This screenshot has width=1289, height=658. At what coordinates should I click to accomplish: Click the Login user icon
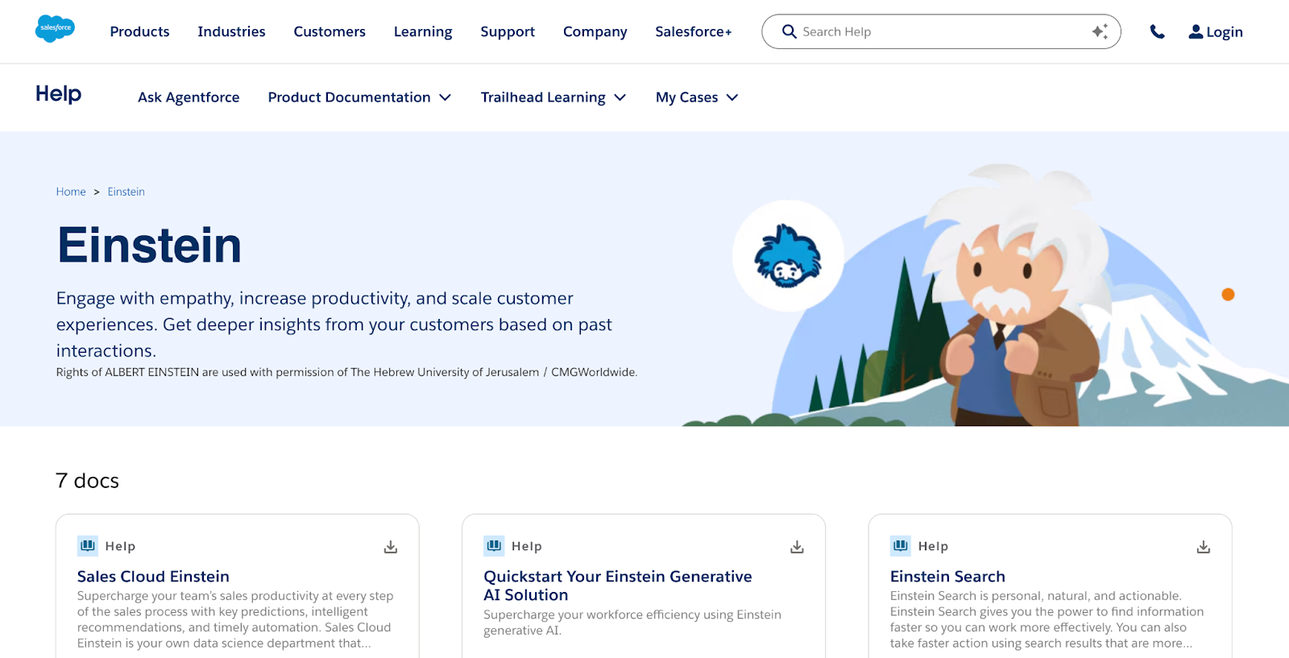(x=1196, y=31)
